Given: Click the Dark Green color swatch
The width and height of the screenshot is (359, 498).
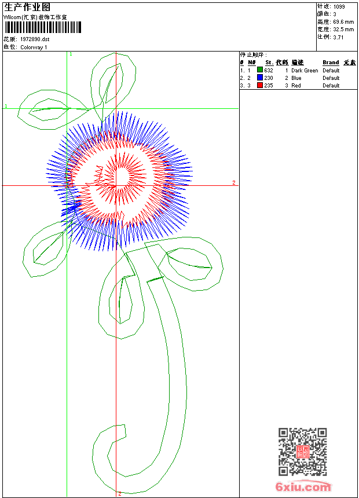Looking at the screenshot, I should [x=260, y=70].
